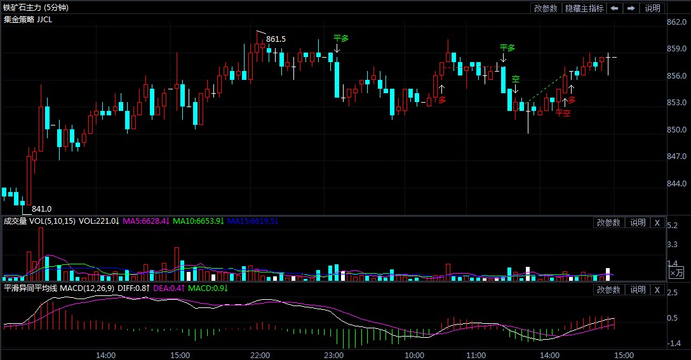Click the ×万 unit icon on volume axis
This screenshot has height=360, width=691.
677,273
